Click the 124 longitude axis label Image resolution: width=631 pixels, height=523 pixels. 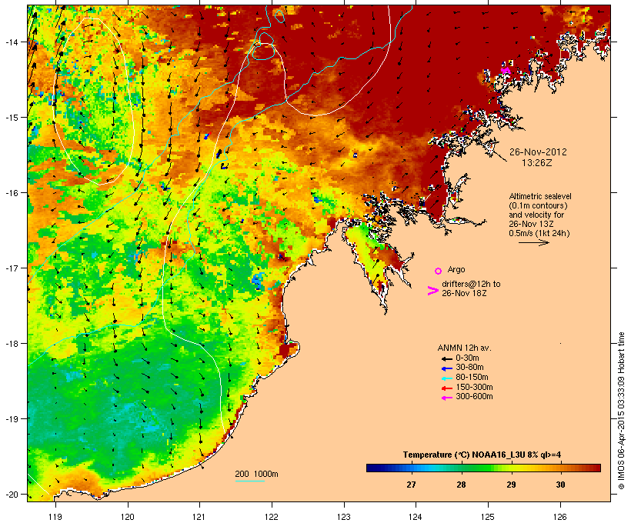pos(416,517)
